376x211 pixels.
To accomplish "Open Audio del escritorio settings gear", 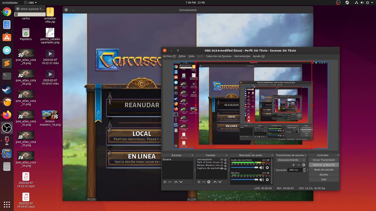I will (267, 168).
